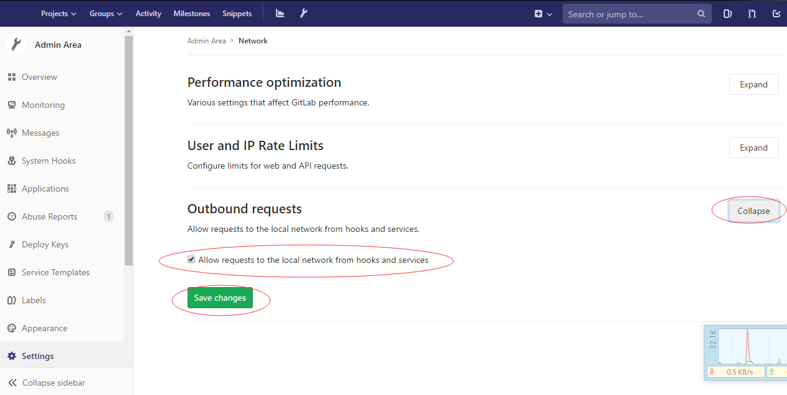The image size is (787, 395).
Task: Open Snippets in top navigation
Action: (x=237, y=14)
